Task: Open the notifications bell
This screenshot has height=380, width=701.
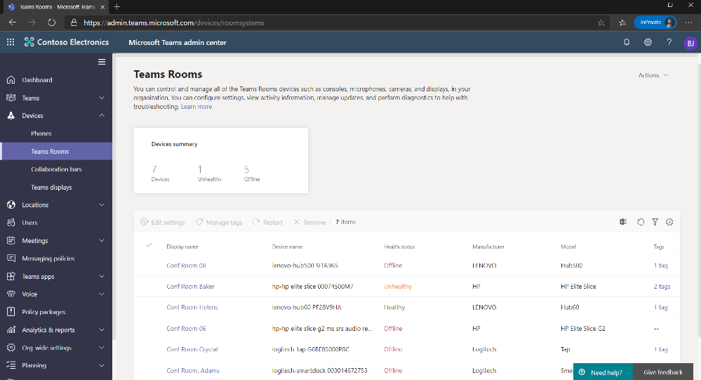Action: (627, 42)
